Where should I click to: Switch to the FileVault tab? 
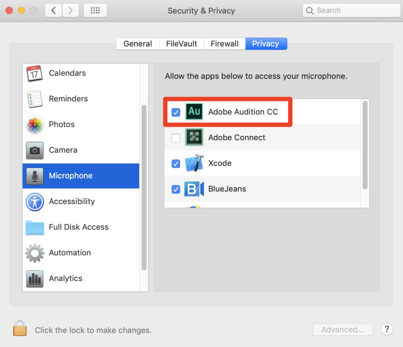[x=182, y=44]
